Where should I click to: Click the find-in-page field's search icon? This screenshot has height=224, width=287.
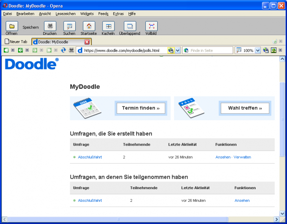(x=186, y=51)
